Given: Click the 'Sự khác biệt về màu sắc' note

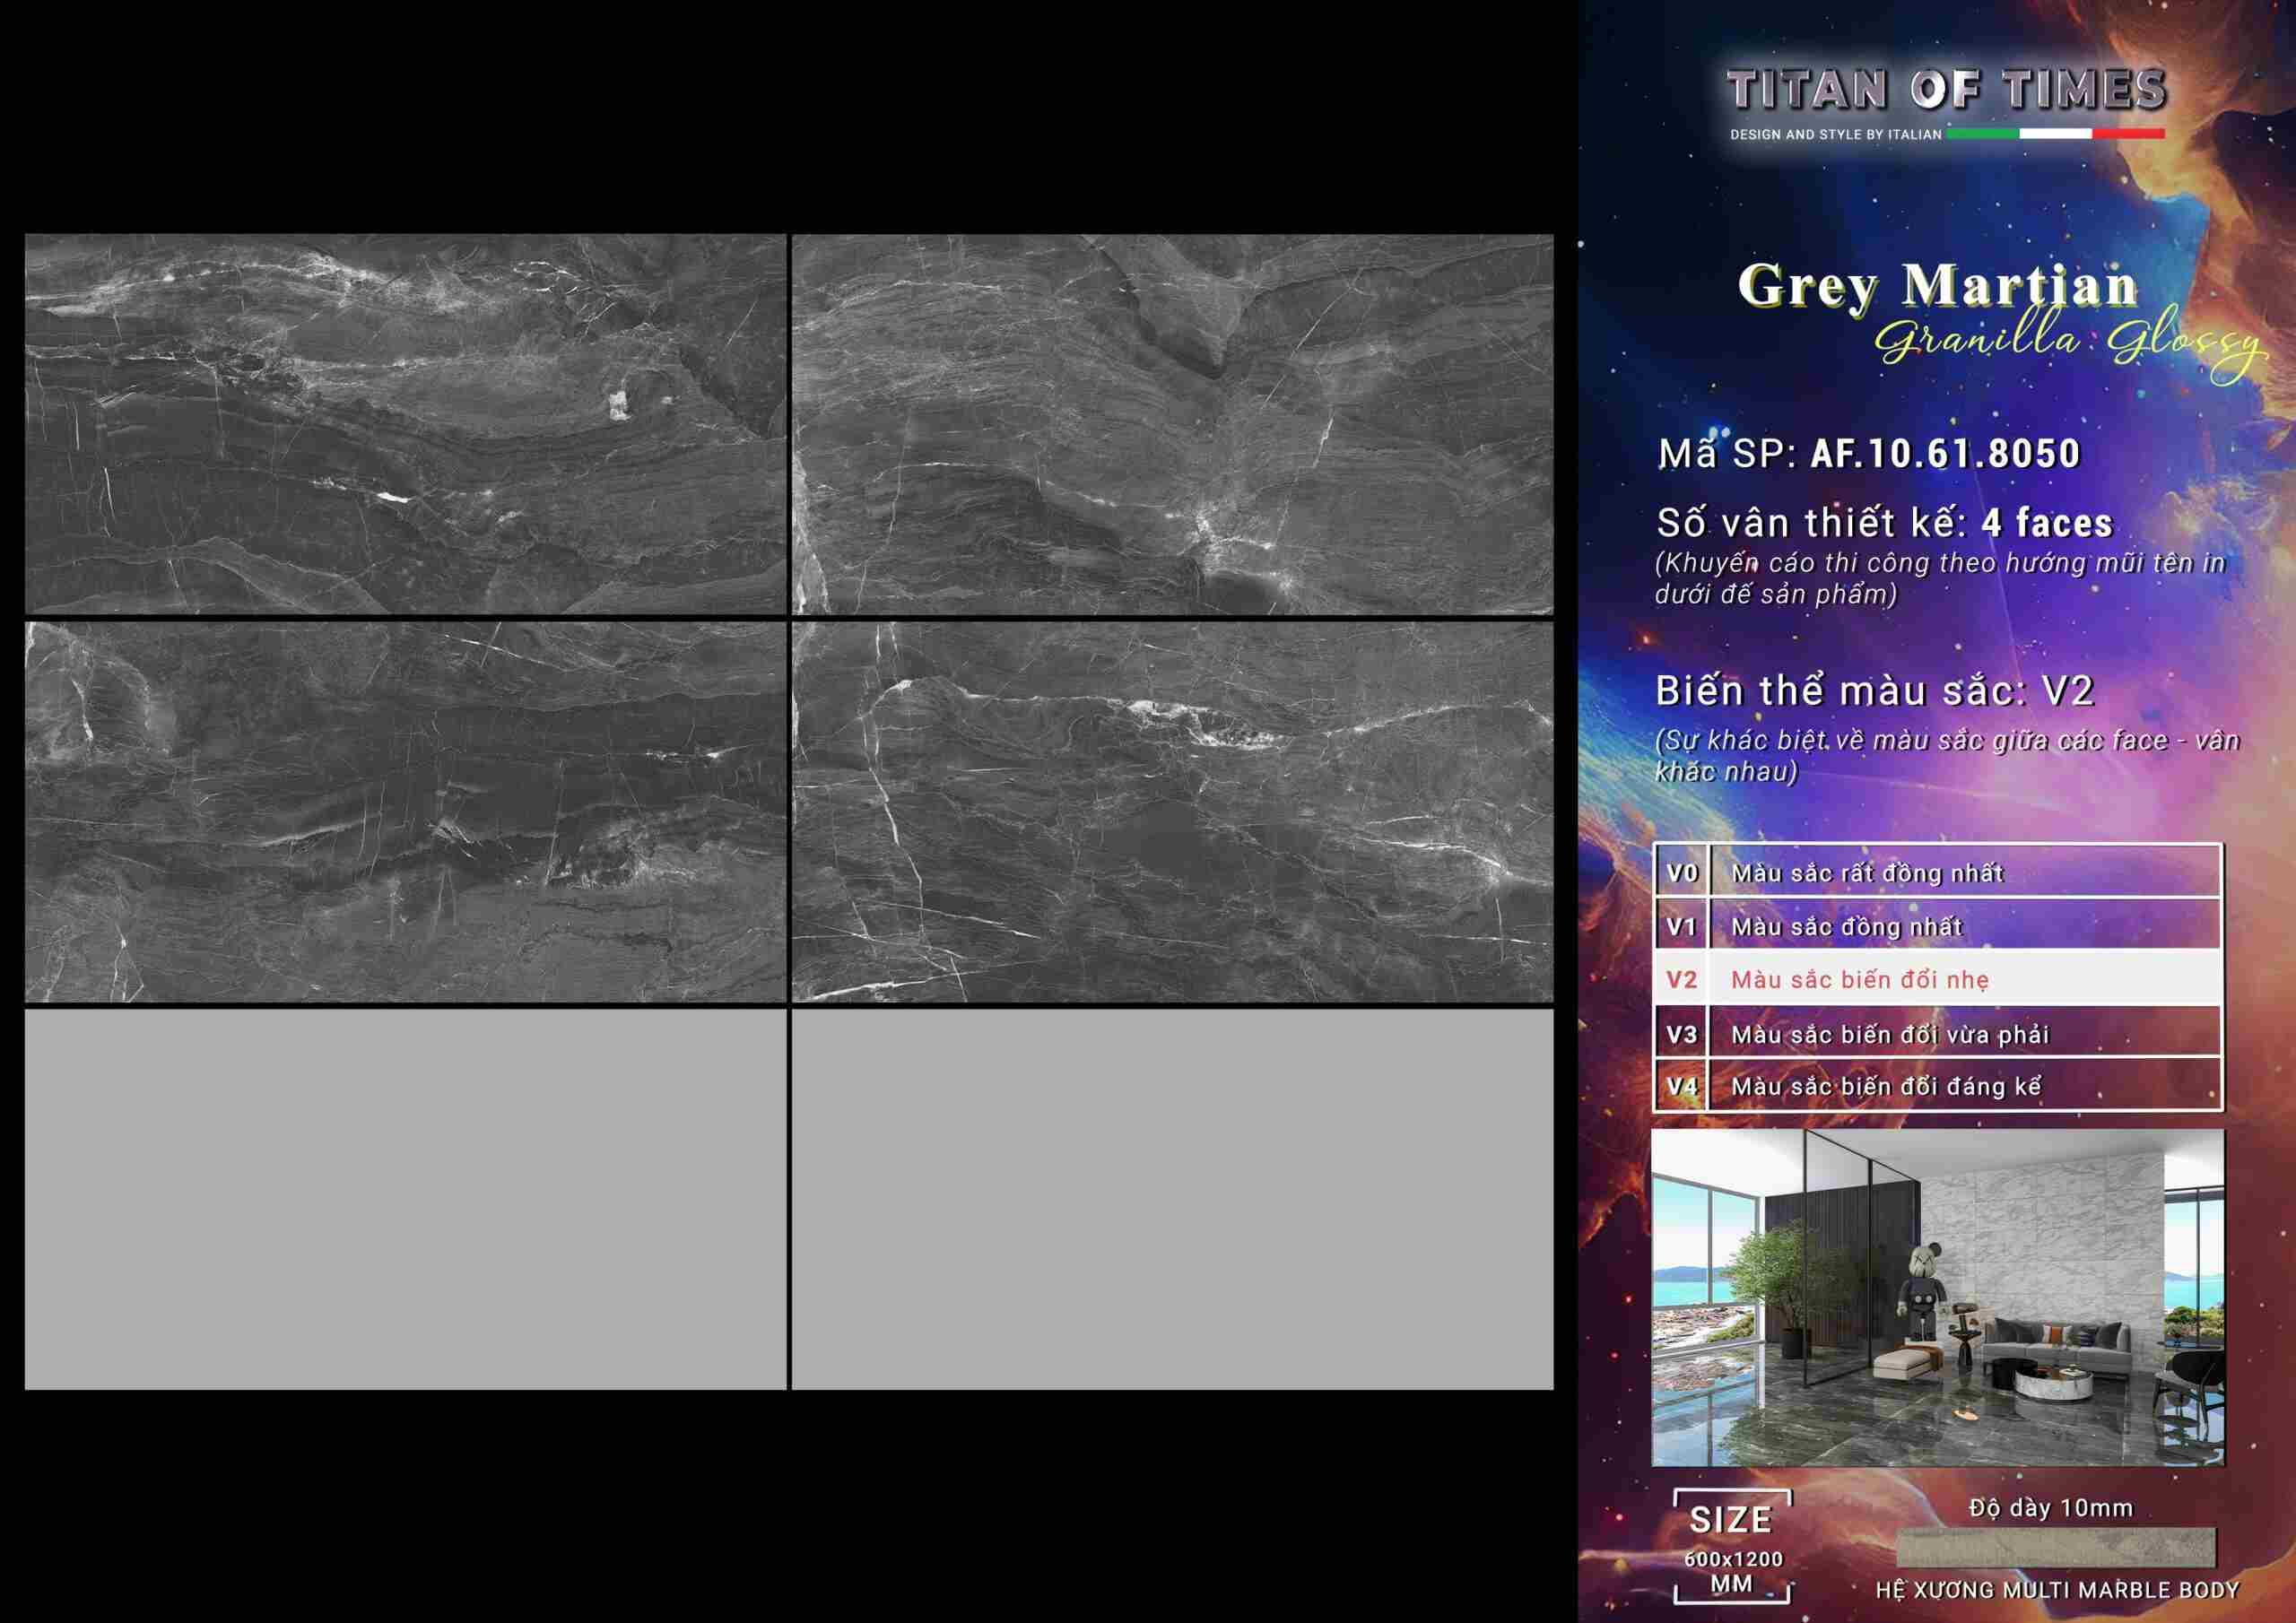Looking at the screenshot, I should click(x=1947, y=755).
